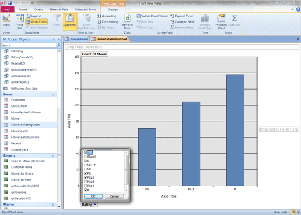The height and width of the screenshot is (215, 301).
Task: Check the NC-17 checkbox
Action: tap(86, 165)
